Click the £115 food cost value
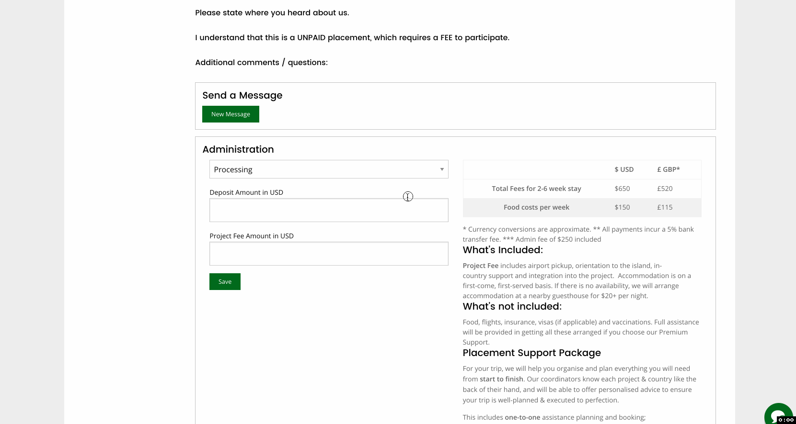796x424 pixels. [x=665, y=207]
